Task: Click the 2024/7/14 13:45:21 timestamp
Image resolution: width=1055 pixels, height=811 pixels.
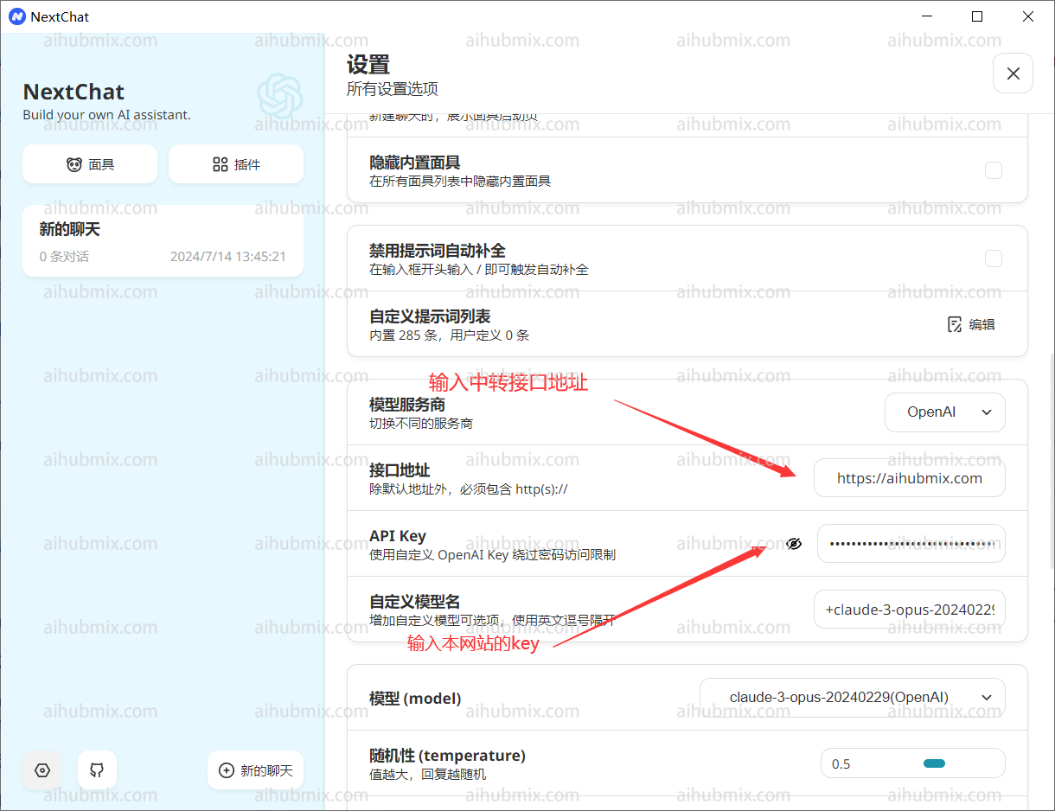Action: (228, 257)
